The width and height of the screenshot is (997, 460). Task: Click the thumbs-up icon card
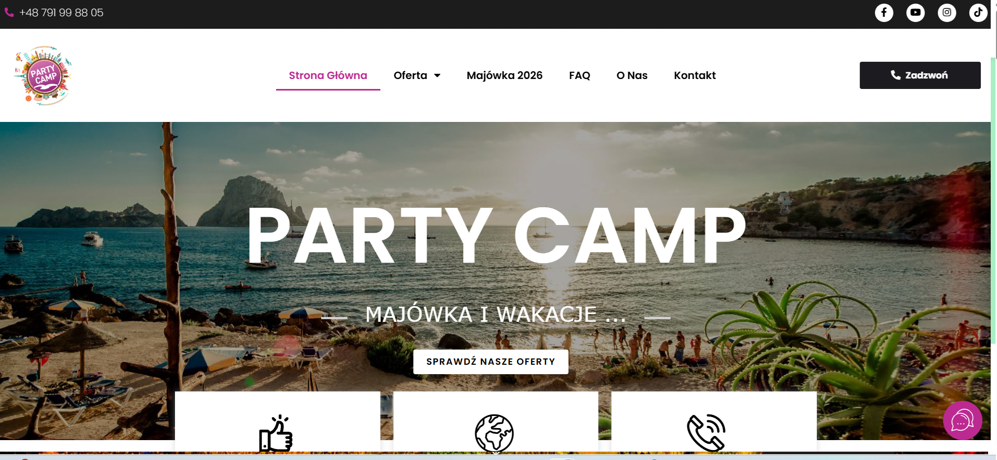(277, 422)
